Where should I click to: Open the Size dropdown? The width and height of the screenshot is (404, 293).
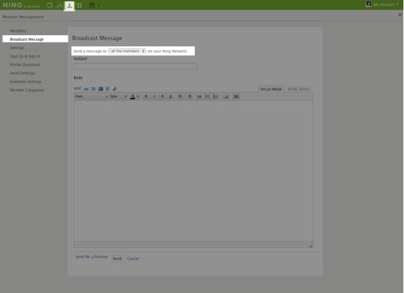[119, 96]
